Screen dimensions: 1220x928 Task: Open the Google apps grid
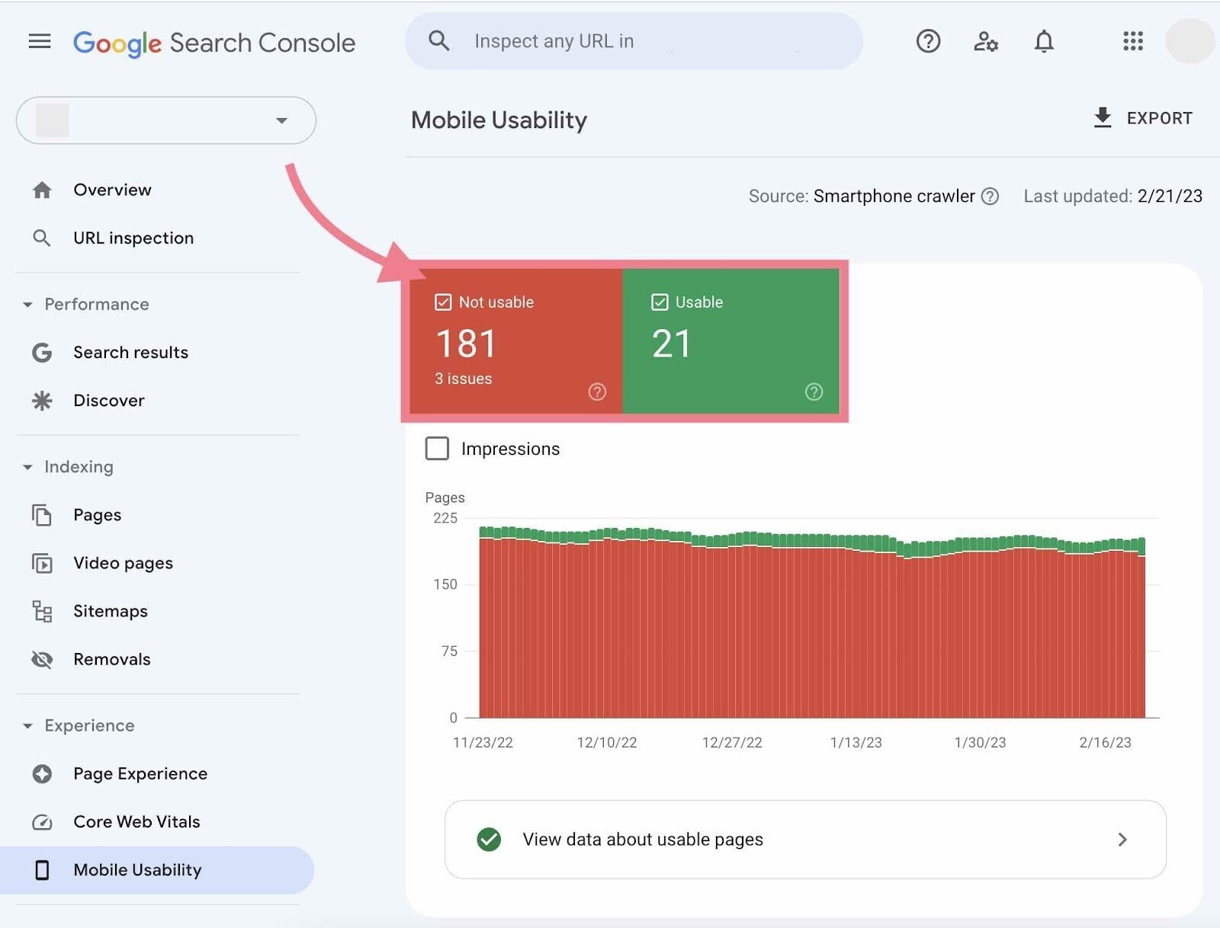point(1132,41)
